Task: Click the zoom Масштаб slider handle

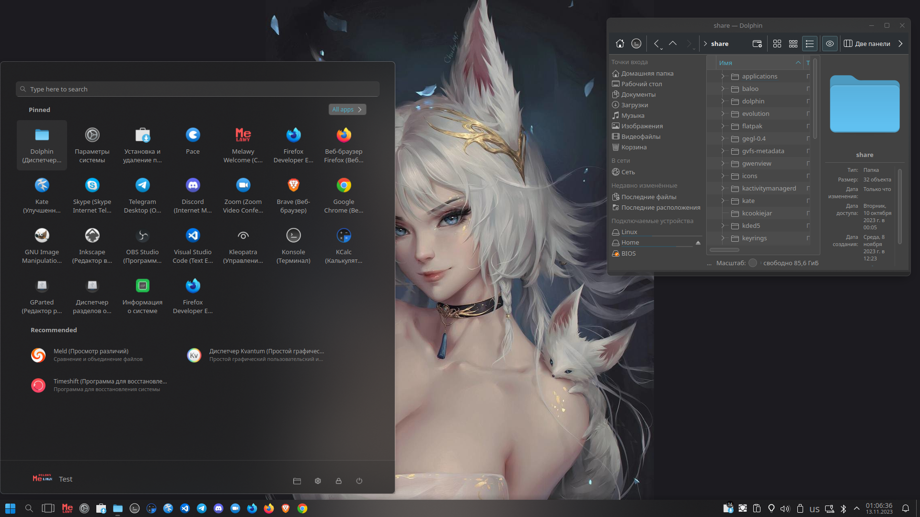Action: coord(753,263)
